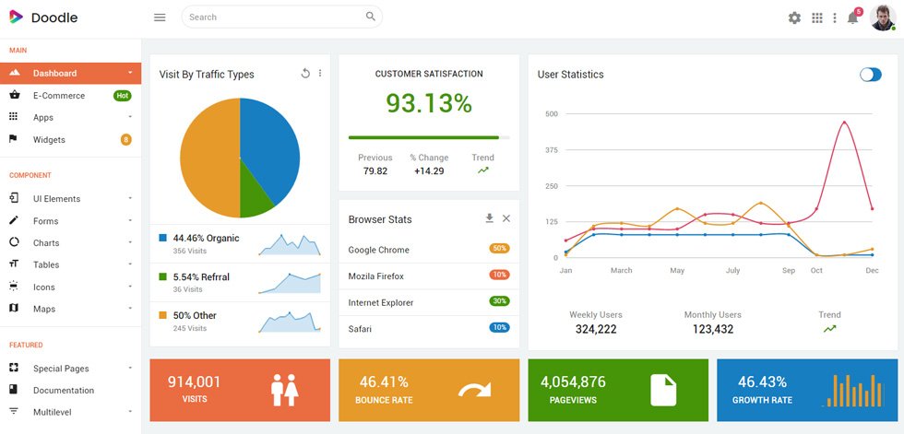
Task: Click the customer satisfaction progress bar
Action: pos(429,137)
